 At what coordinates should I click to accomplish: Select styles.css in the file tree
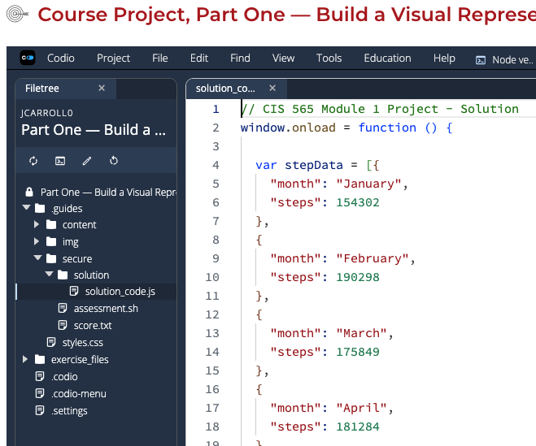click(x=82, y=343)
